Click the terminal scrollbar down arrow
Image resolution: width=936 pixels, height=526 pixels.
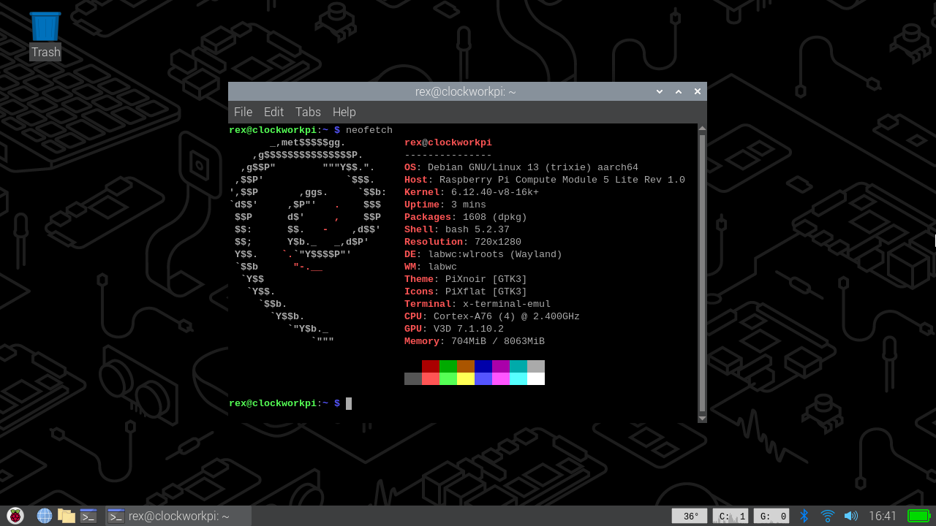coord(702,418)
